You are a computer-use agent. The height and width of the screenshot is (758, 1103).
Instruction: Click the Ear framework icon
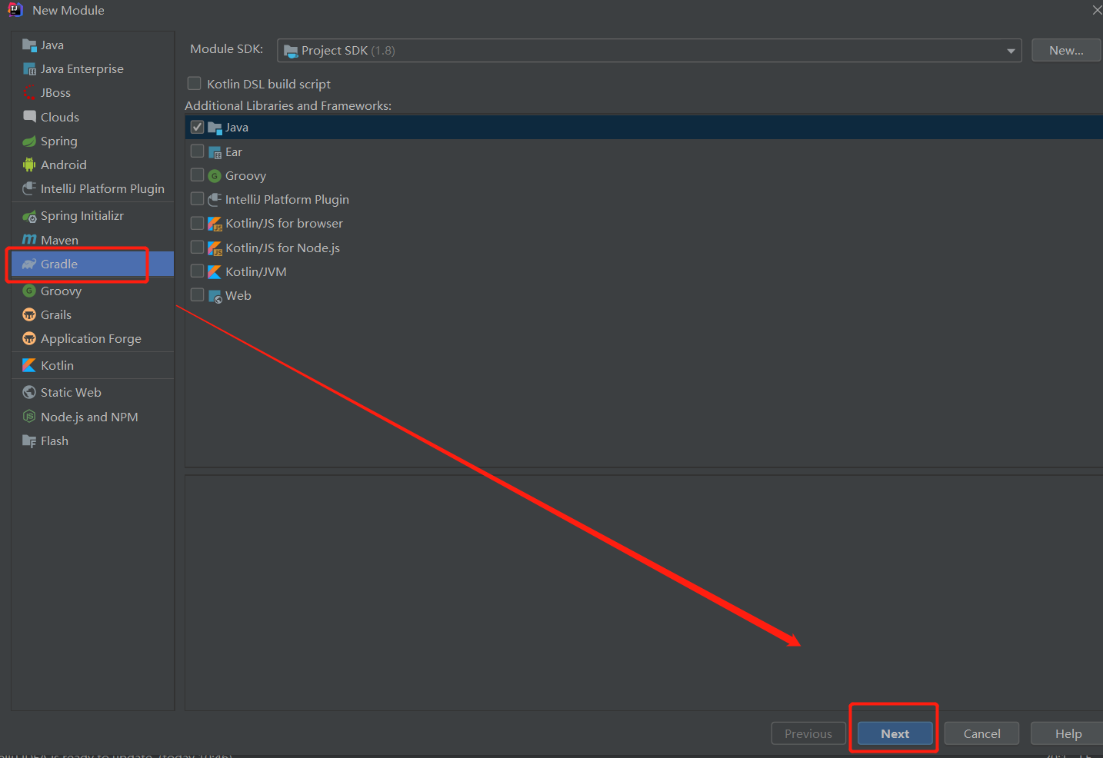215,152
